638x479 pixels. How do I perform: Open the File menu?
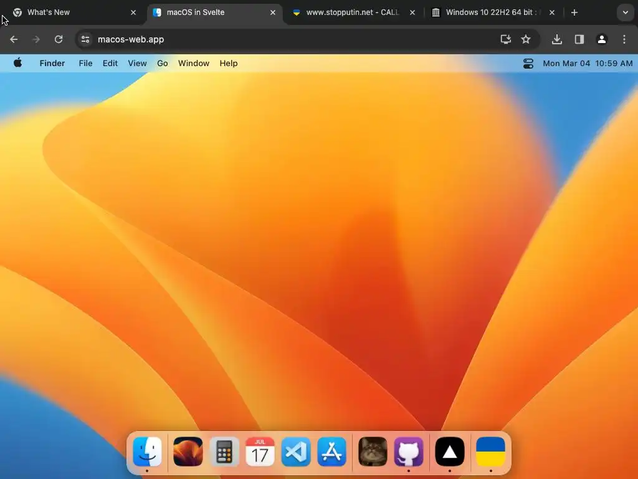(x=85, y=63)
